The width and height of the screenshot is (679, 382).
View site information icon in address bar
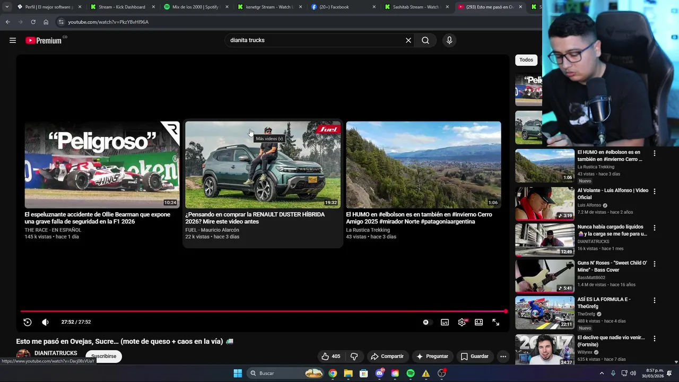pos(61,22)
